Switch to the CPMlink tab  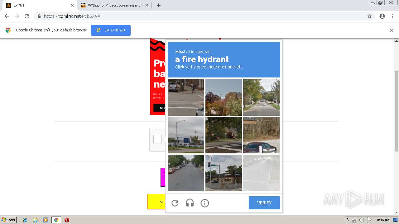coord(40,5)
